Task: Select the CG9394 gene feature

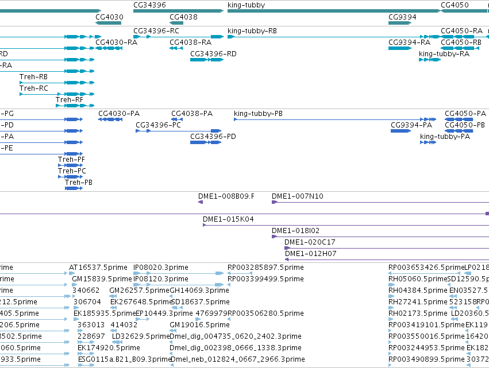Action: coord(400,23)
